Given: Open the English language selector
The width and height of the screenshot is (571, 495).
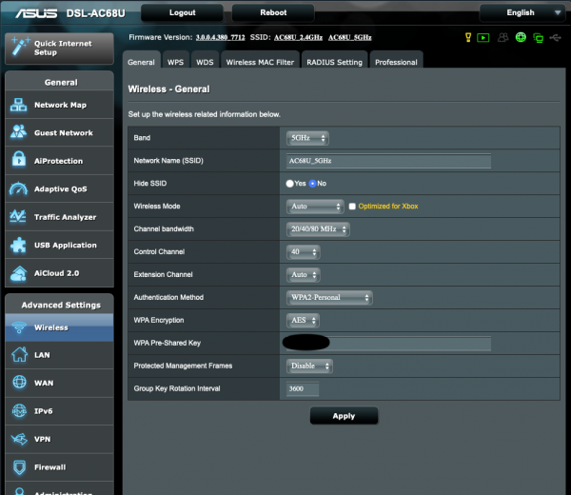Looking at the screenshot, I should click(x=526, y=12).
